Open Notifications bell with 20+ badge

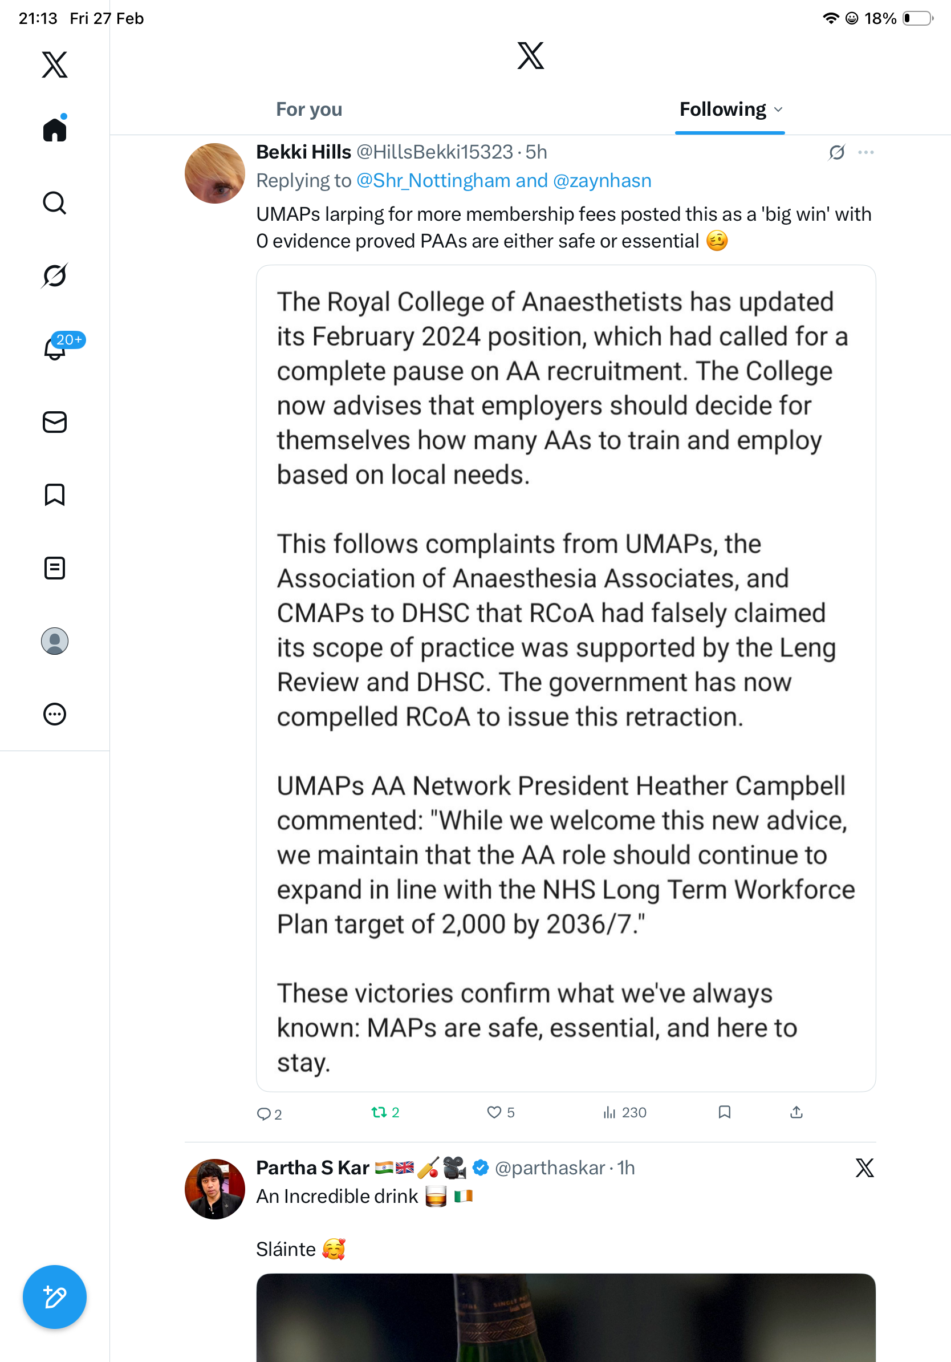point(55,349)
